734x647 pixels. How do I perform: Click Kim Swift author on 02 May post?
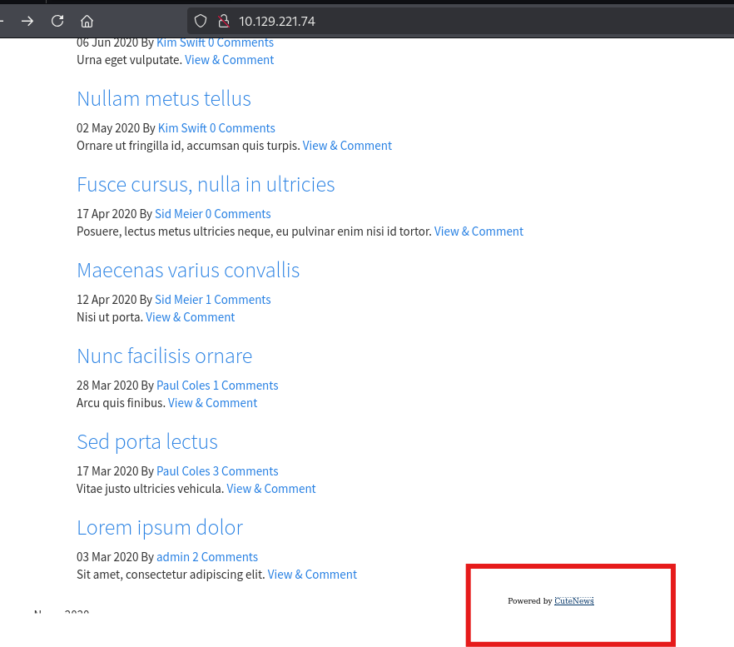tap(182, 128)
